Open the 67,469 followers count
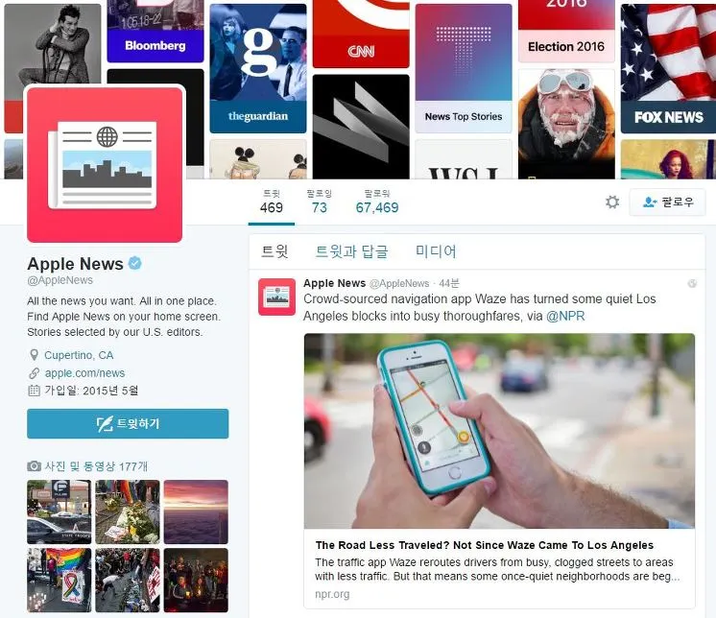Screen dimensions: 716x618 coord(377,202)
